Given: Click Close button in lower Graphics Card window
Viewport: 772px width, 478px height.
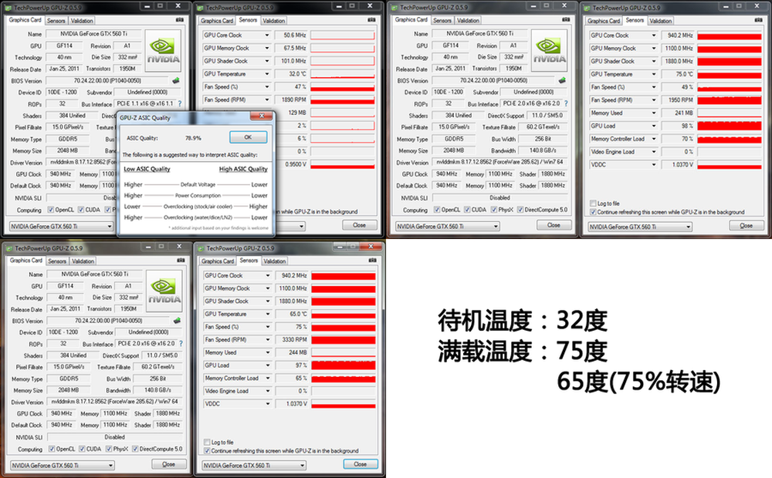Looking at the screenshot, I should pyautogui.click(x=169, y=464).
